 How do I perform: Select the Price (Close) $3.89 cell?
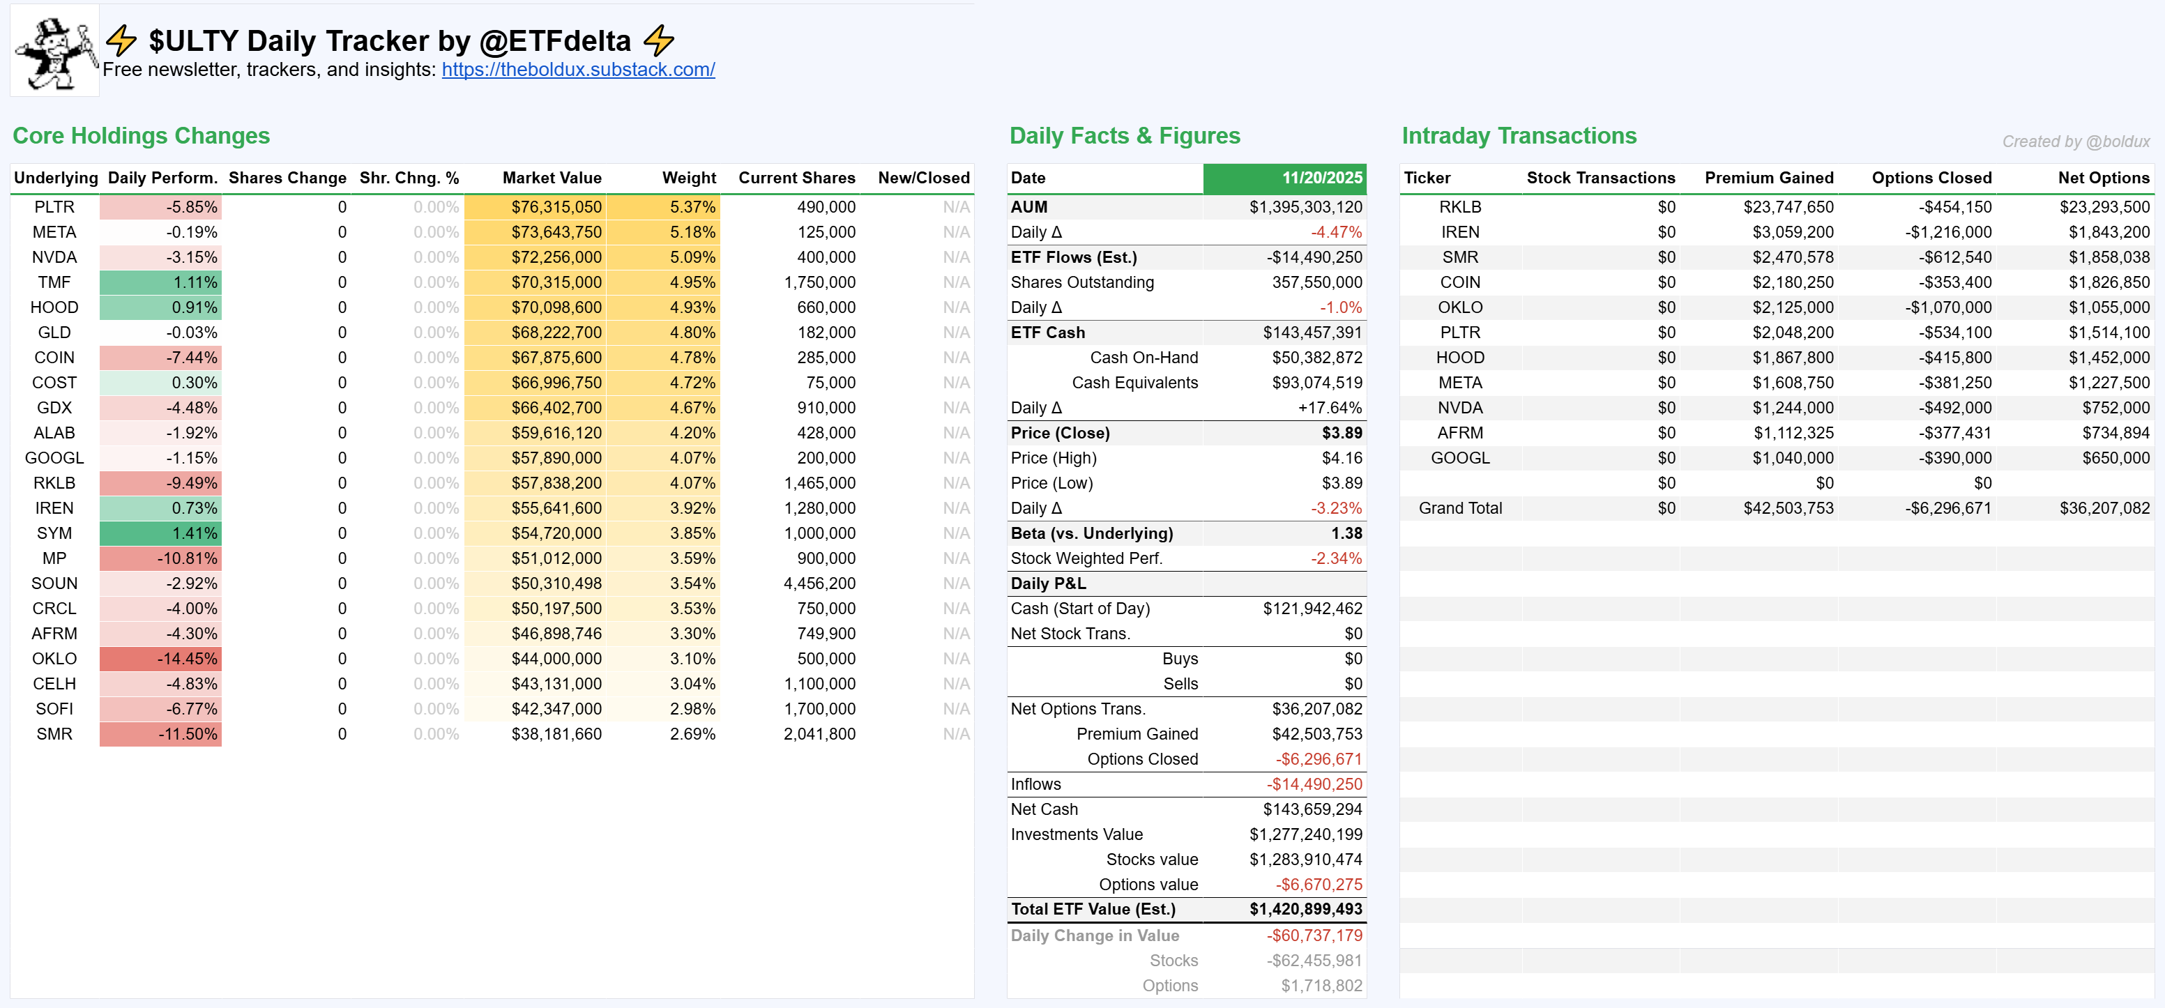click(1342, 433)
